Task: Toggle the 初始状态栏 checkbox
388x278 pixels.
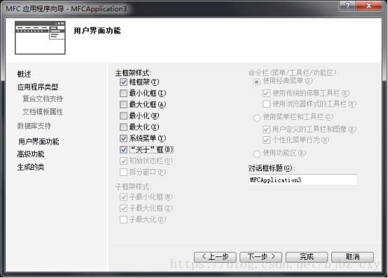Action: click(123, 161)
